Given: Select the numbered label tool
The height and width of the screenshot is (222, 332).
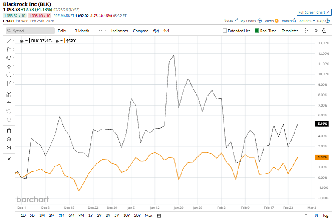Looking at the screenshot, I should click(x=9, y=75).
